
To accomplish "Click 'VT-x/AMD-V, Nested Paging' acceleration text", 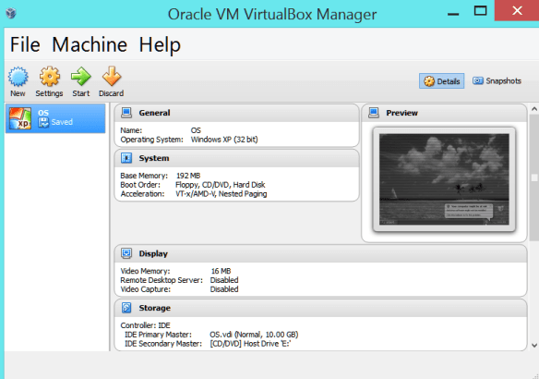I will coord(221,194).
